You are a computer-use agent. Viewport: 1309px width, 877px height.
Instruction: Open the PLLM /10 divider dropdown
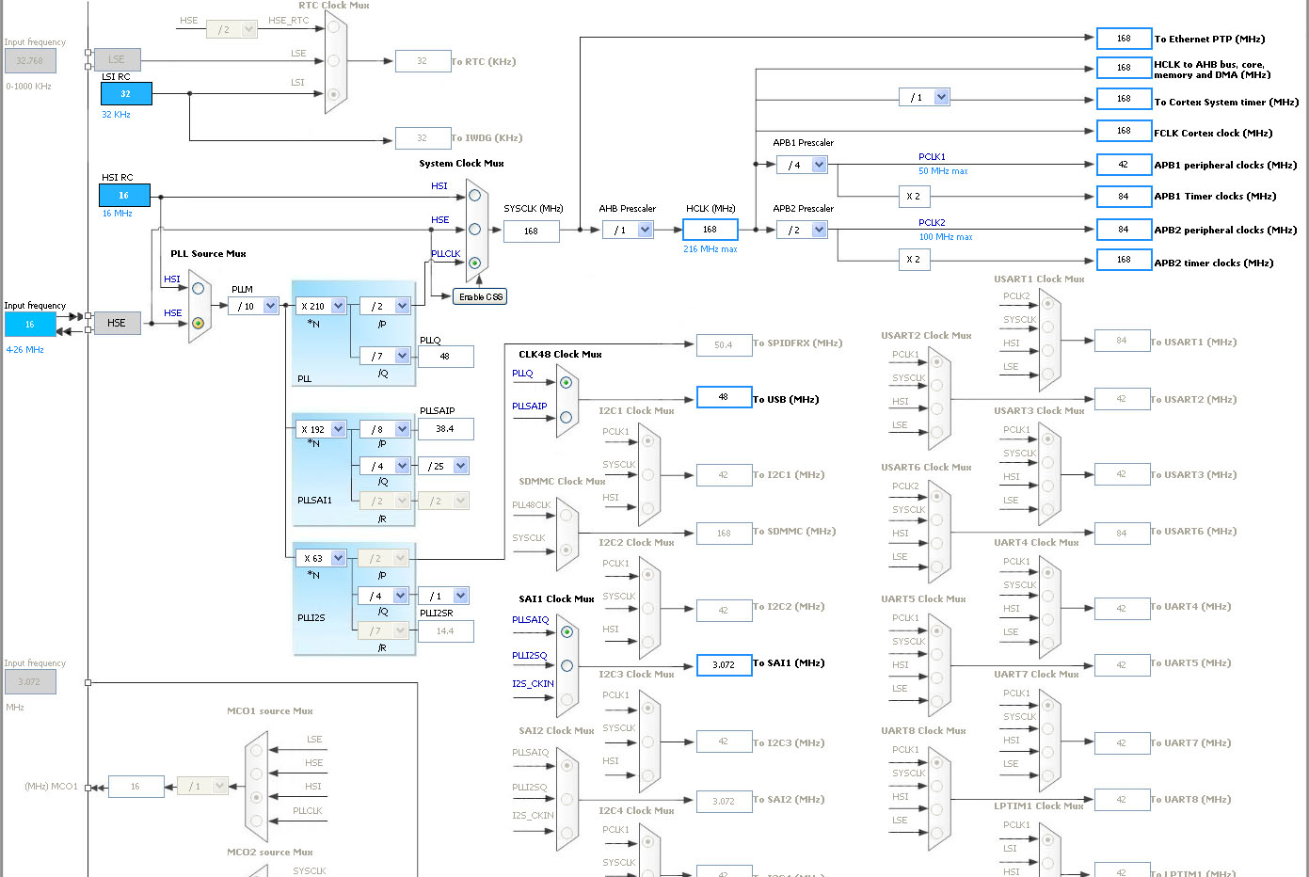[271, 306]
